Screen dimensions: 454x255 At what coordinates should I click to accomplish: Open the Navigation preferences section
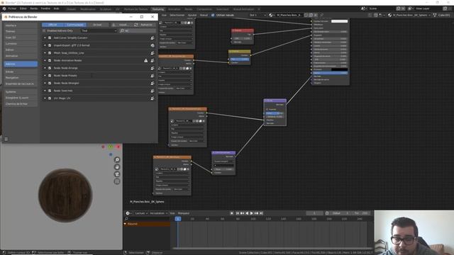(x=21, y=77)
